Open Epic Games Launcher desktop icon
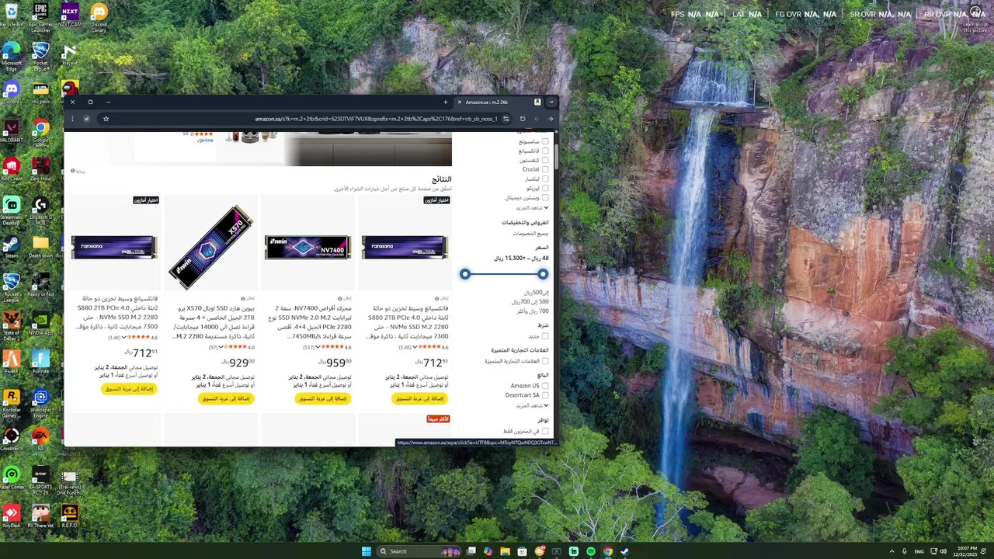The image size is (994, 559). [40, 18]
